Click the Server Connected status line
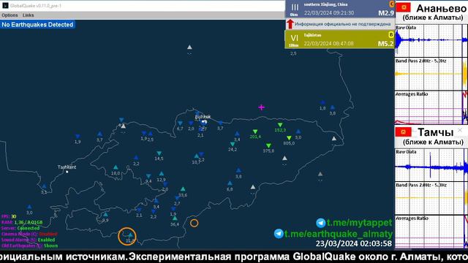Viewport: 468px width, 263px height. click(x=20, y=228)
